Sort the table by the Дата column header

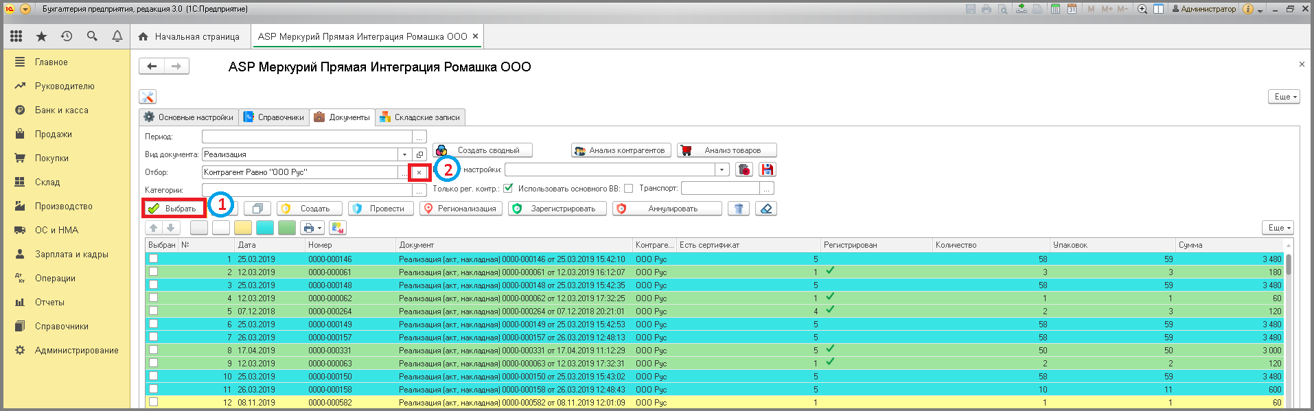pyautogui.click(x=270, y=245)
